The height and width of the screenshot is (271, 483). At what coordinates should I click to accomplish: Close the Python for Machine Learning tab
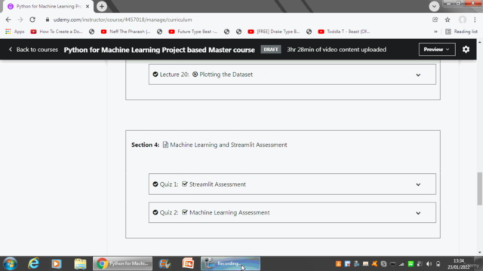click(x=88, y=7)
